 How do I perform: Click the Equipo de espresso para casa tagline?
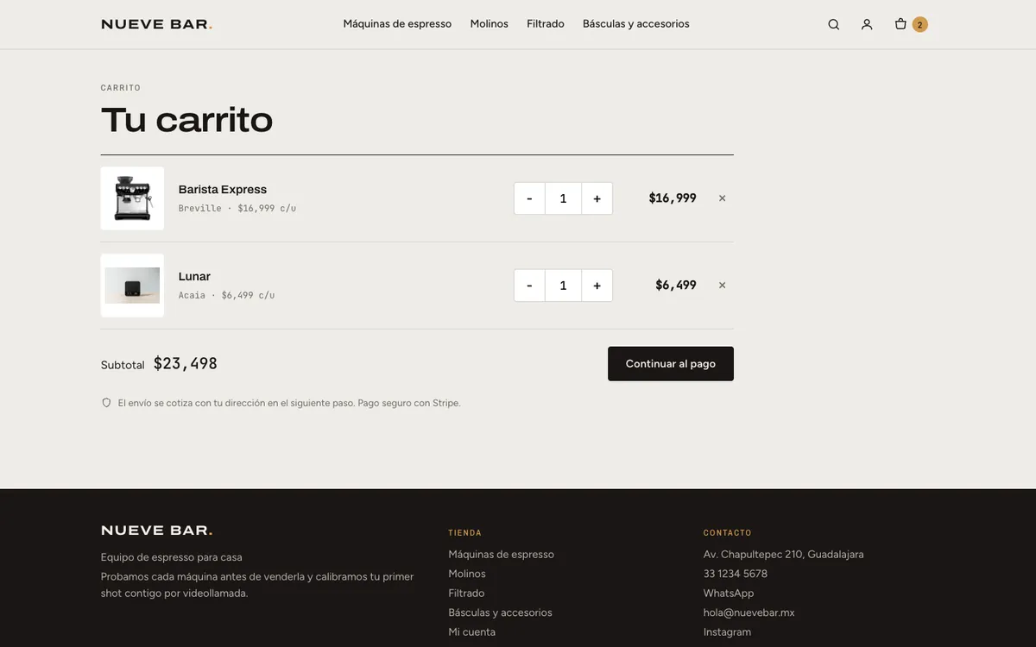point(172,557)
